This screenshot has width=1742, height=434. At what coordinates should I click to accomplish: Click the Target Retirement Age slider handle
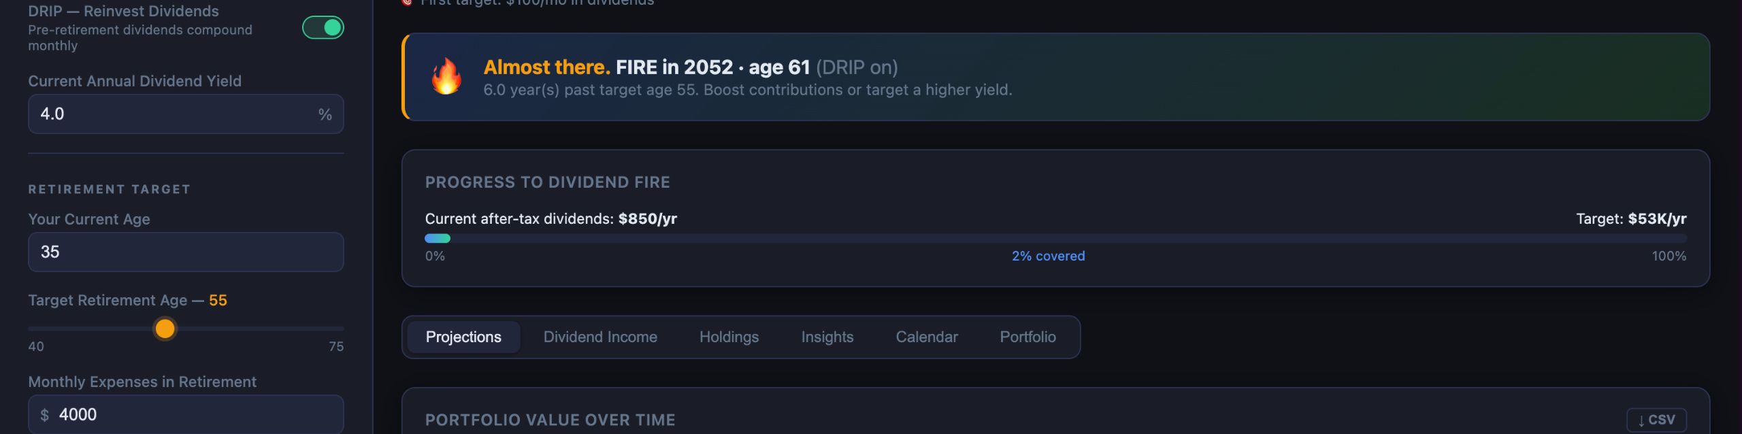point(165,329)
